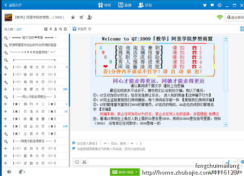Click the shirt skin icon in title bar
This screenshot has height=176, width=244.
(205, 5)
